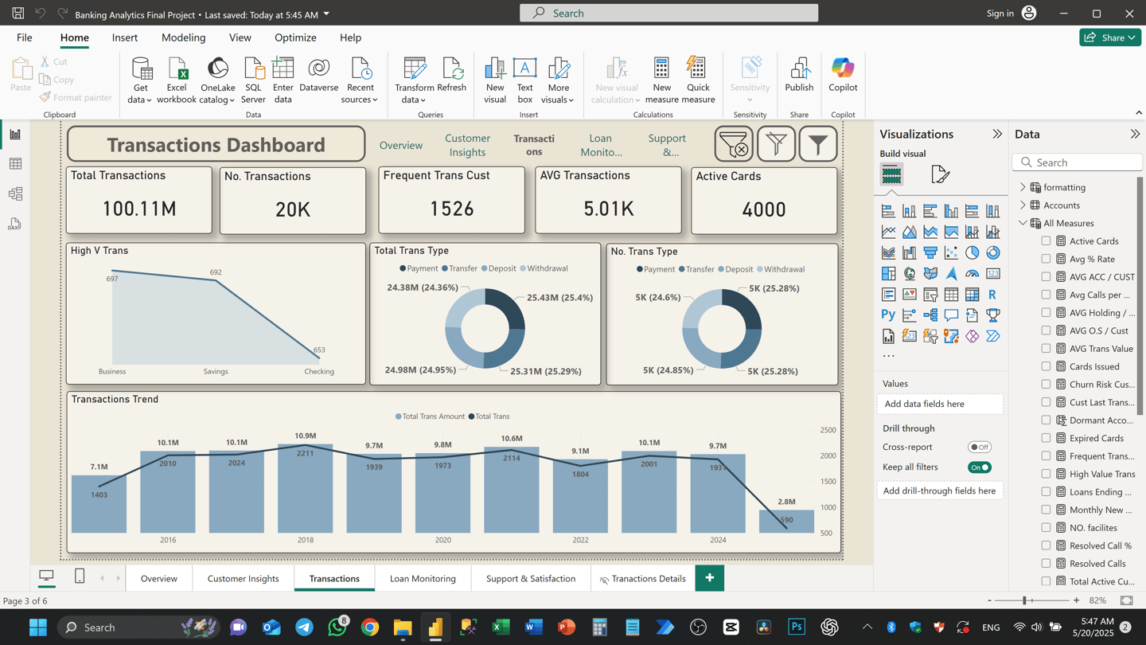
Task: Turn on the Cross-report toggle
Action: click(x=980, y=448)
